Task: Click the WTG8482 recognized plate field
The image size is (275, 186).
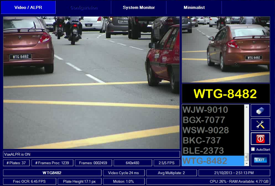Action: coord(52,173)
